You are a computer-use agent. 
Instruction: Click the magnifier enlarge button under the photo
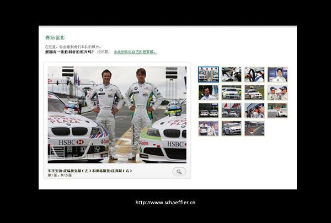tap(179, 172)
